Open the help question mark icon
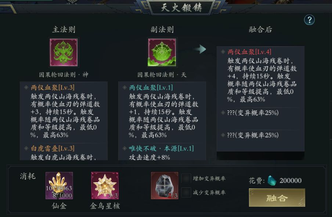This screenshot has width=332, height=217. pyautogui.click(x=309, y=20)
